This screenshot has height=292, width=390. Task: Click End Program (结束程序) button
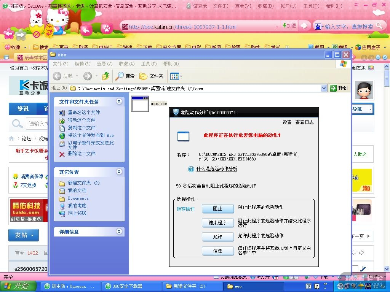coord(217,223)
